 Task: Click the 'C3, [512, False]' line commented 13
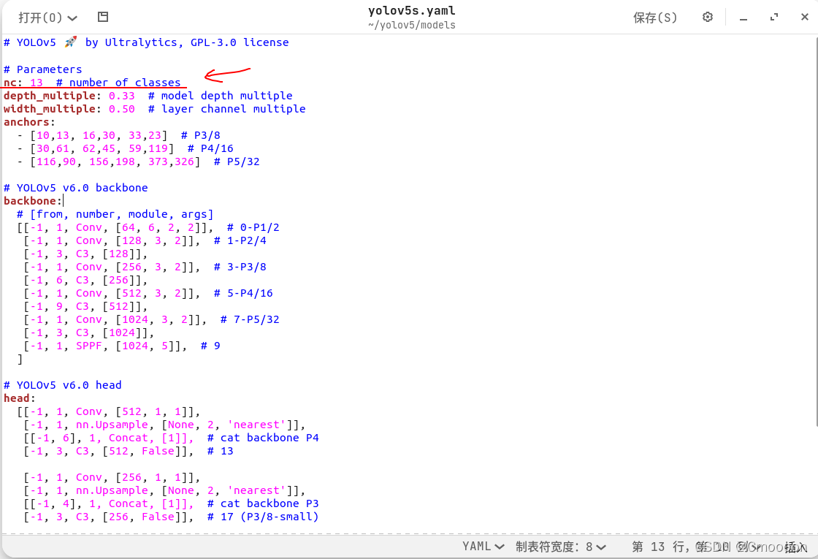point(129,450)
